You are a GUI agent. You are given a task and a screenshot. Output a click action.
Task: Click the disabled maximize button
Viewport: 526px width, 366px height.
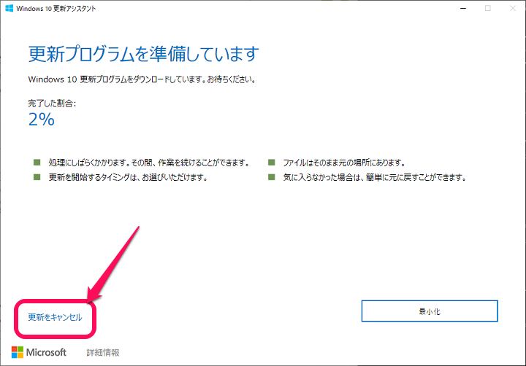[488, 8]
